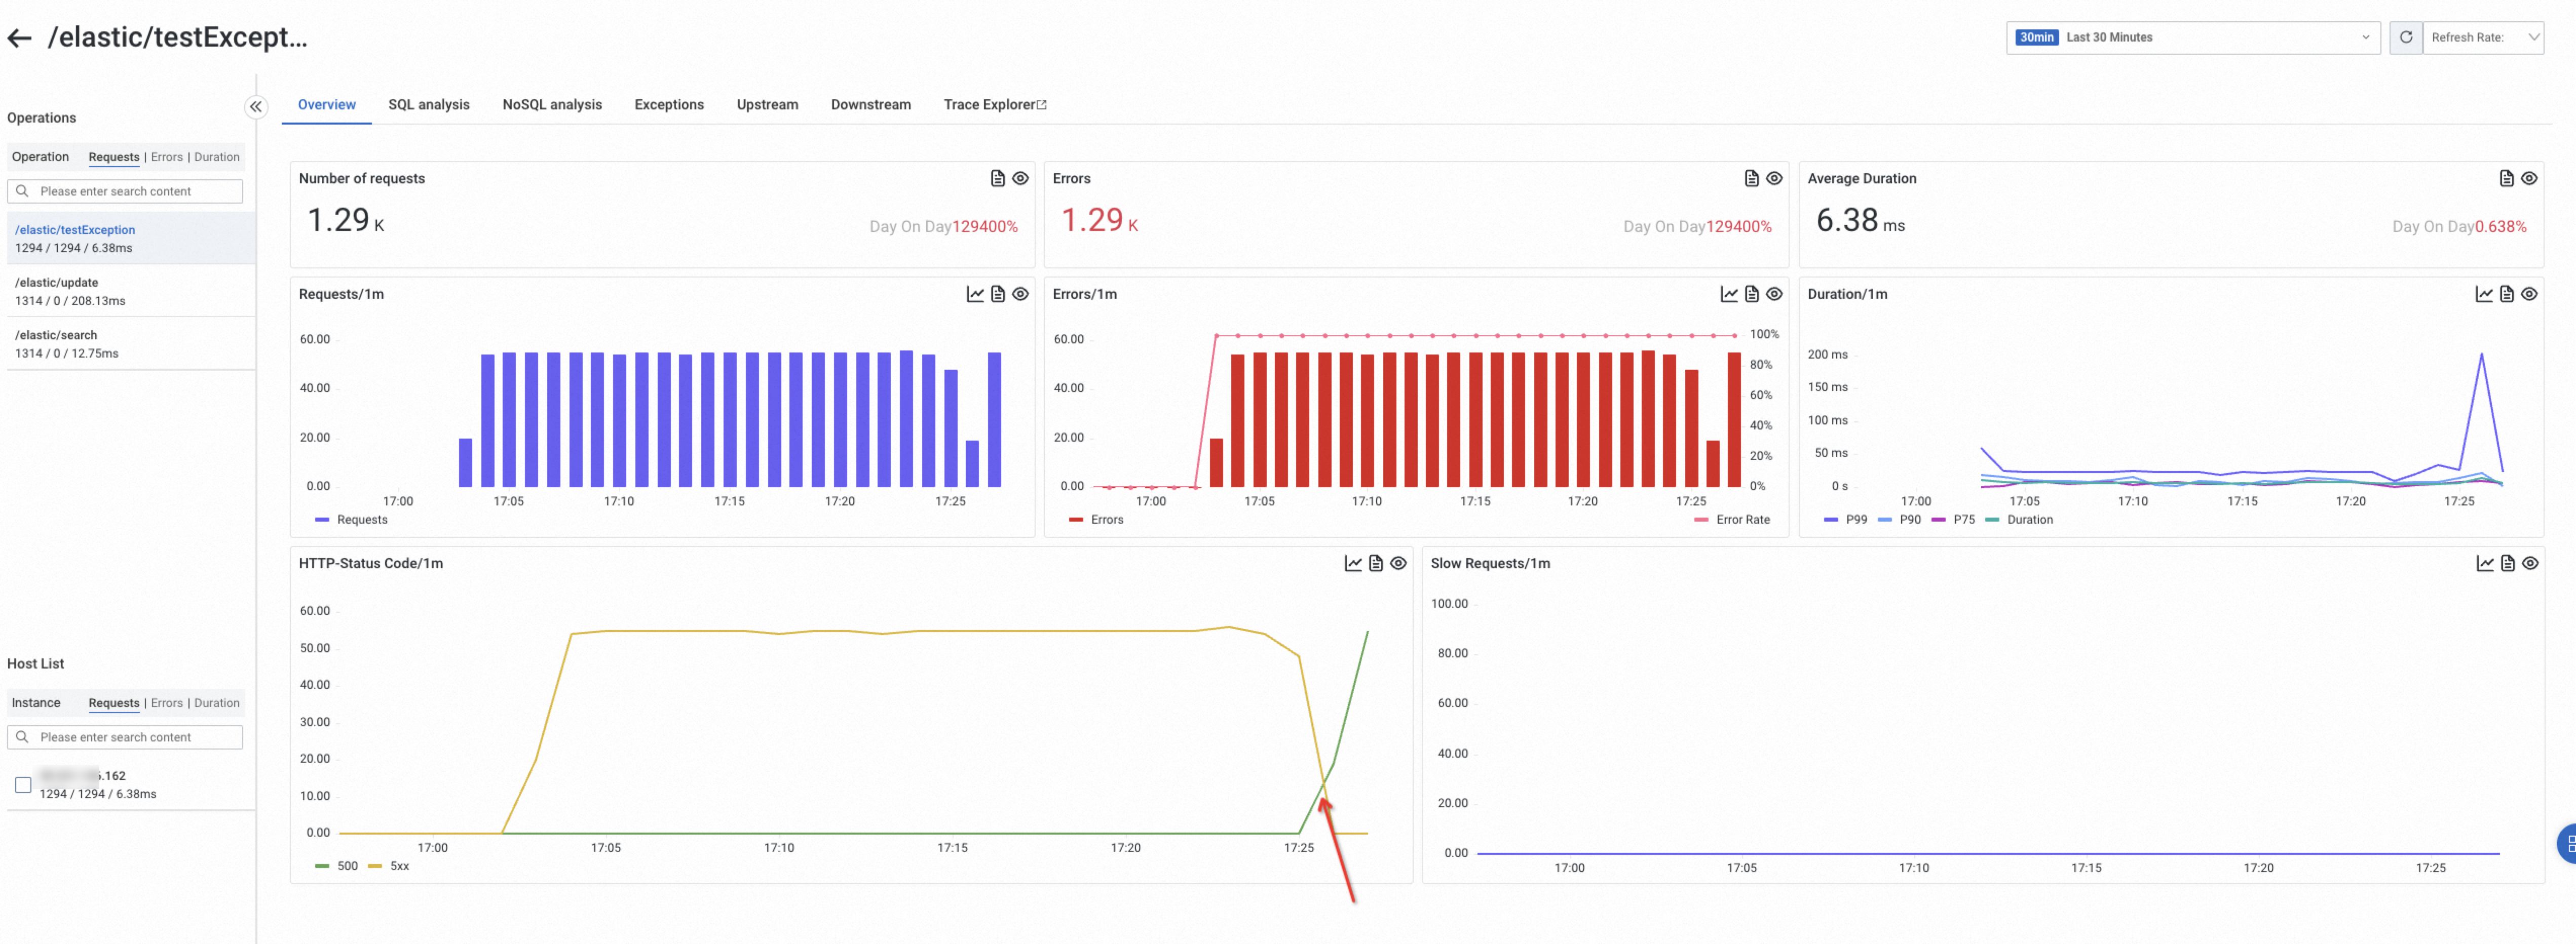Go back using the left arrow
The image size is (2576, 944).
tap(19, 38)
